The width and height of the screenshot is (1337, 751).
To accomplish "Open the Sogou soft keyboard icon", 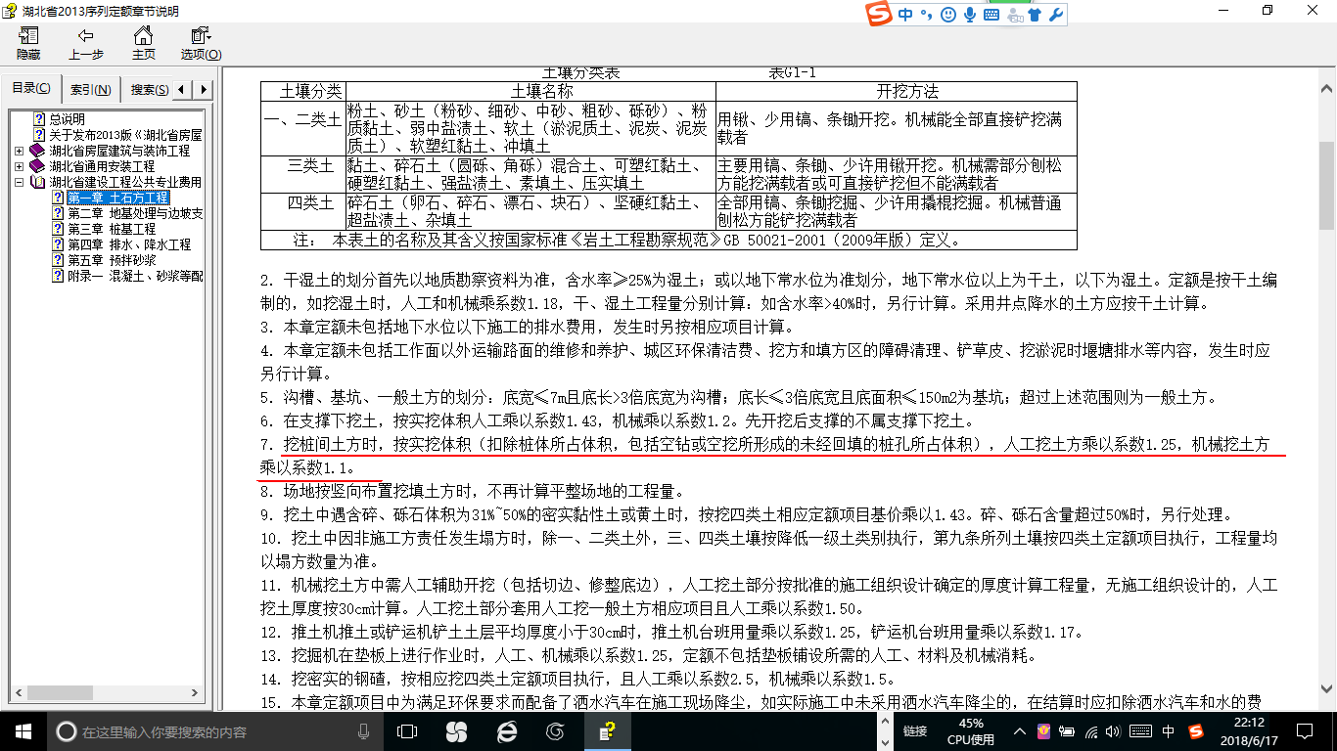I will click(991, 15).
